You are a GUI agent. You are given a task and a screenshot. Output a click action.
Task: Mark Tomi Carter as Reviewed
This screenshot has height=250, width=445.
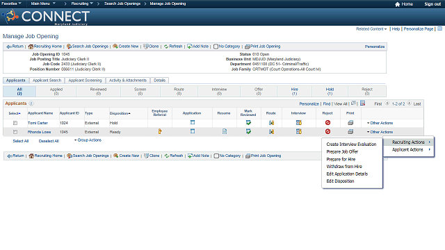pos(248,122)
